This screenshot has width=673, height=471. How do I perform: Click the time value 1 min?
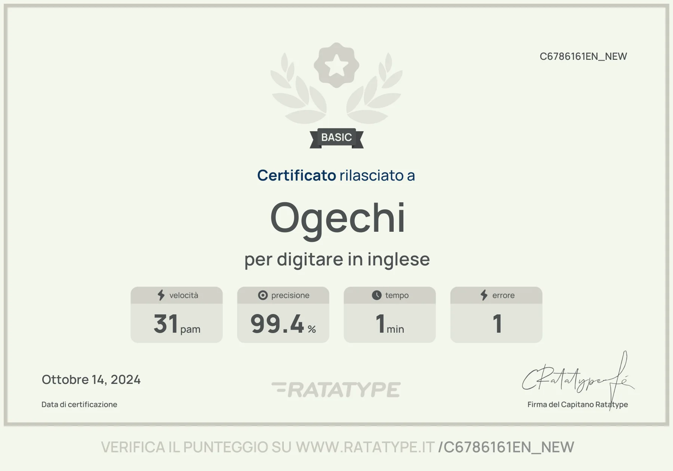point(390,324)
